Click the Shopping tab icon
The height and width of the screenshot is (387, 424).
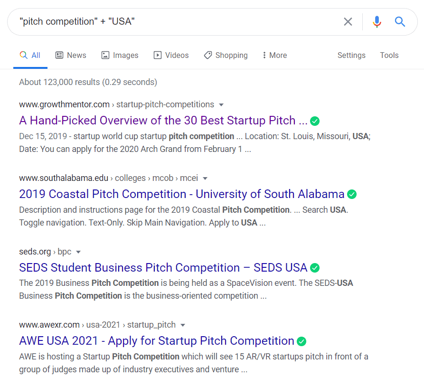(x=207, y=55)
